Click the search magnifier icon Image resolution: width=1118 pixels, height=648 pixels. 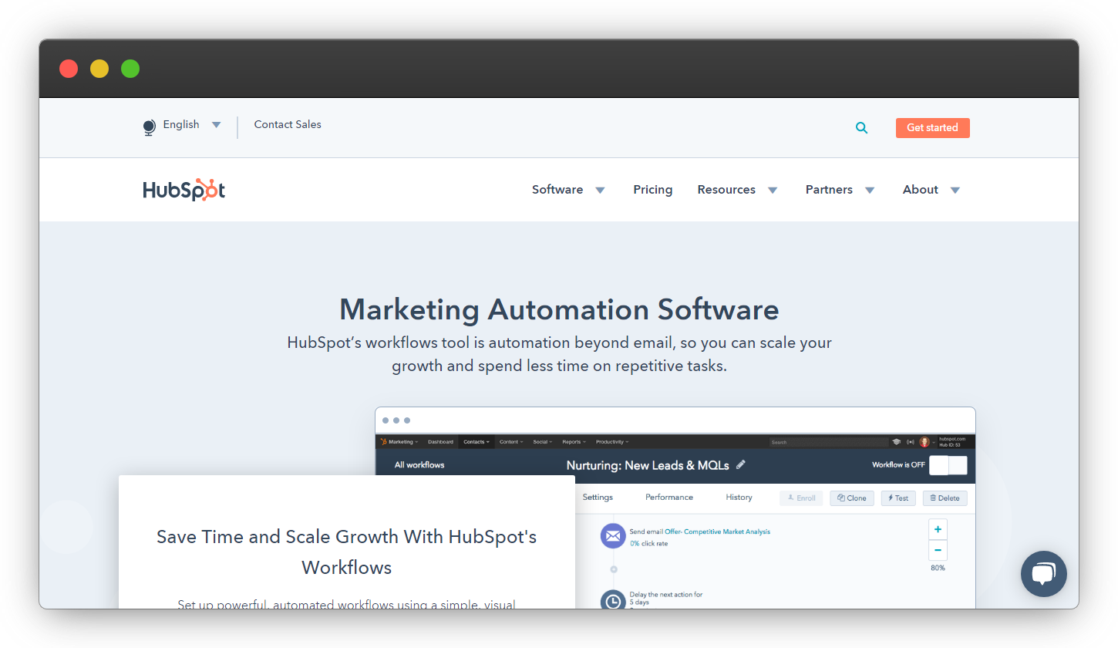(x=862, y=128)
